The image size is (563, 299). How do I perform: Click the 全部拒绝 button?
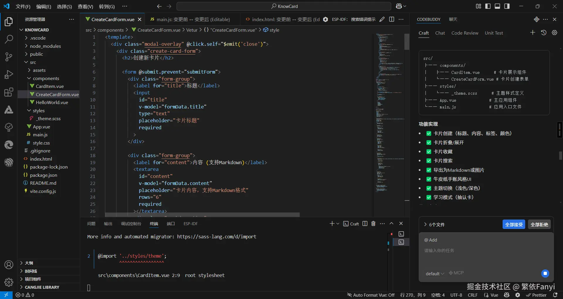click(x=539, y=225)
